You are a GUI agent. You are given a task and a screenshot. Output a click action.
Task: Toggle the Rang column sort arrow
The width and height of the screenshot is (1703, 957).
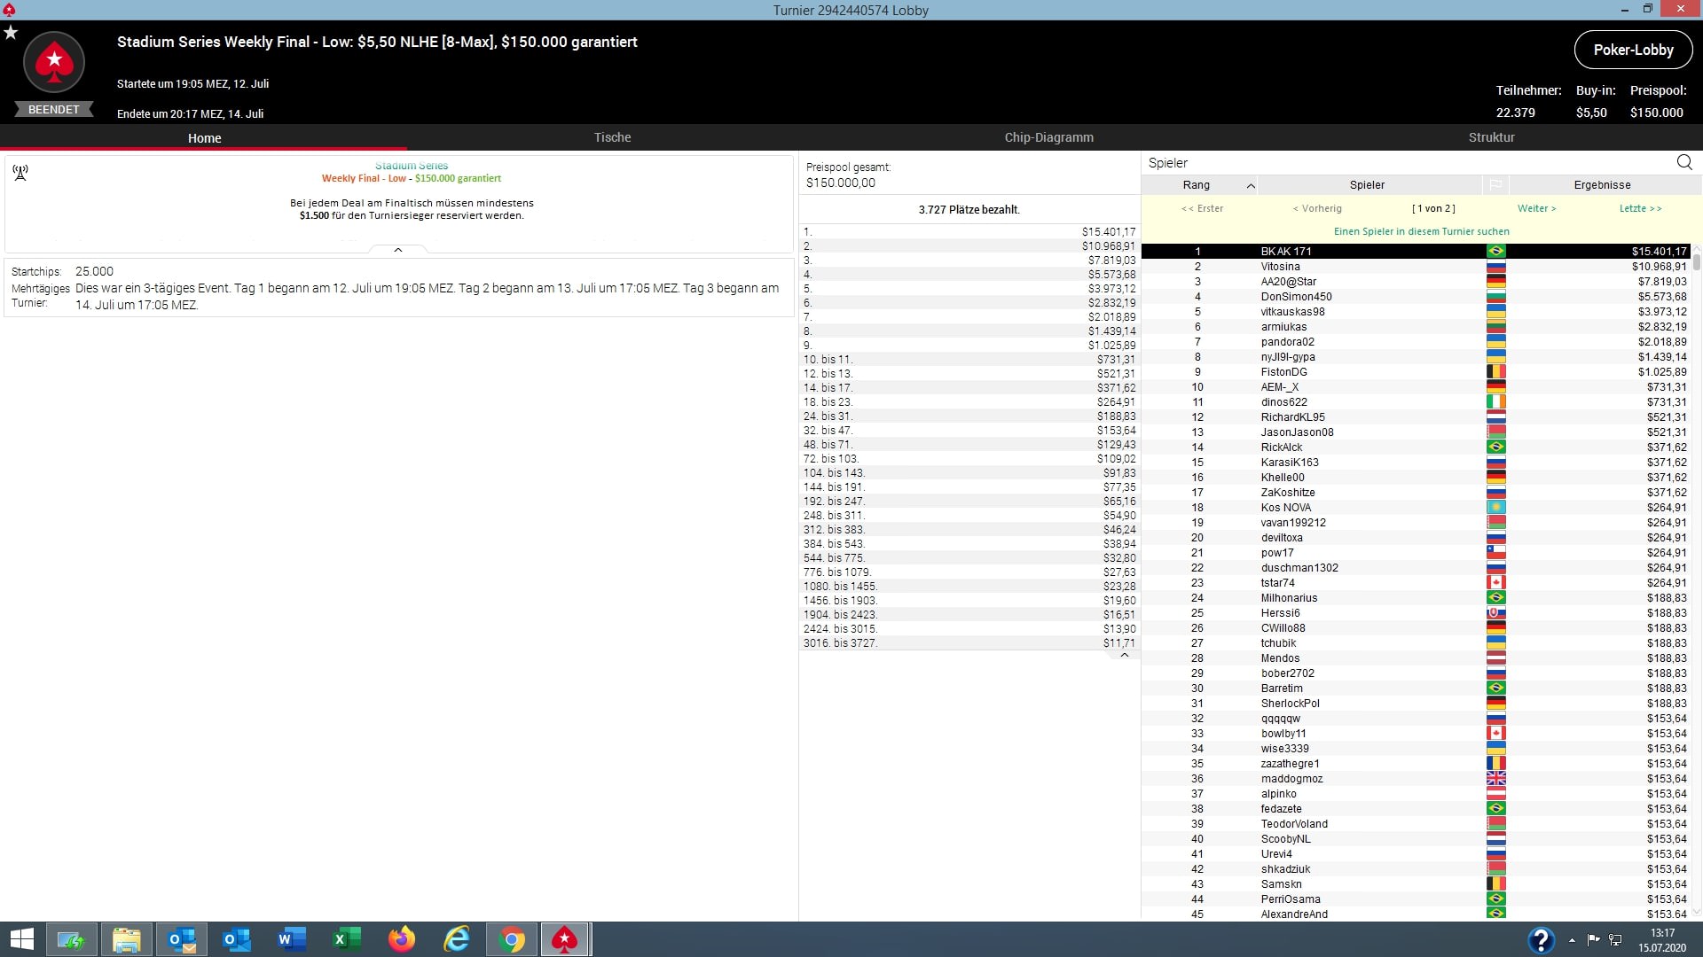point(1250,185)
